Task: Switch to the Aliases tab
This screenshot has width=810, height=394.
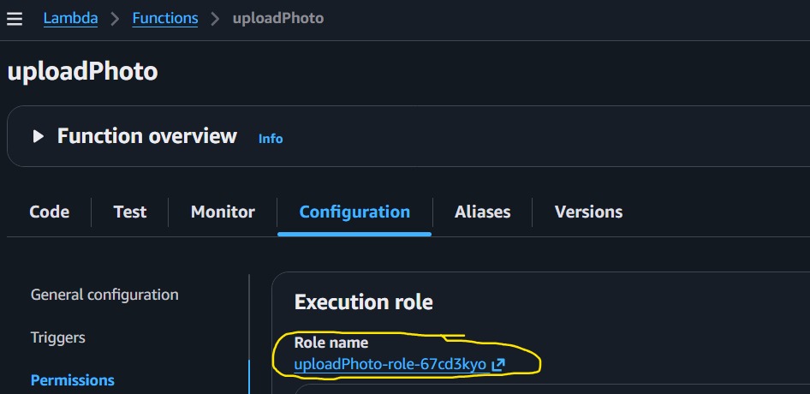Action: (482, 212)
